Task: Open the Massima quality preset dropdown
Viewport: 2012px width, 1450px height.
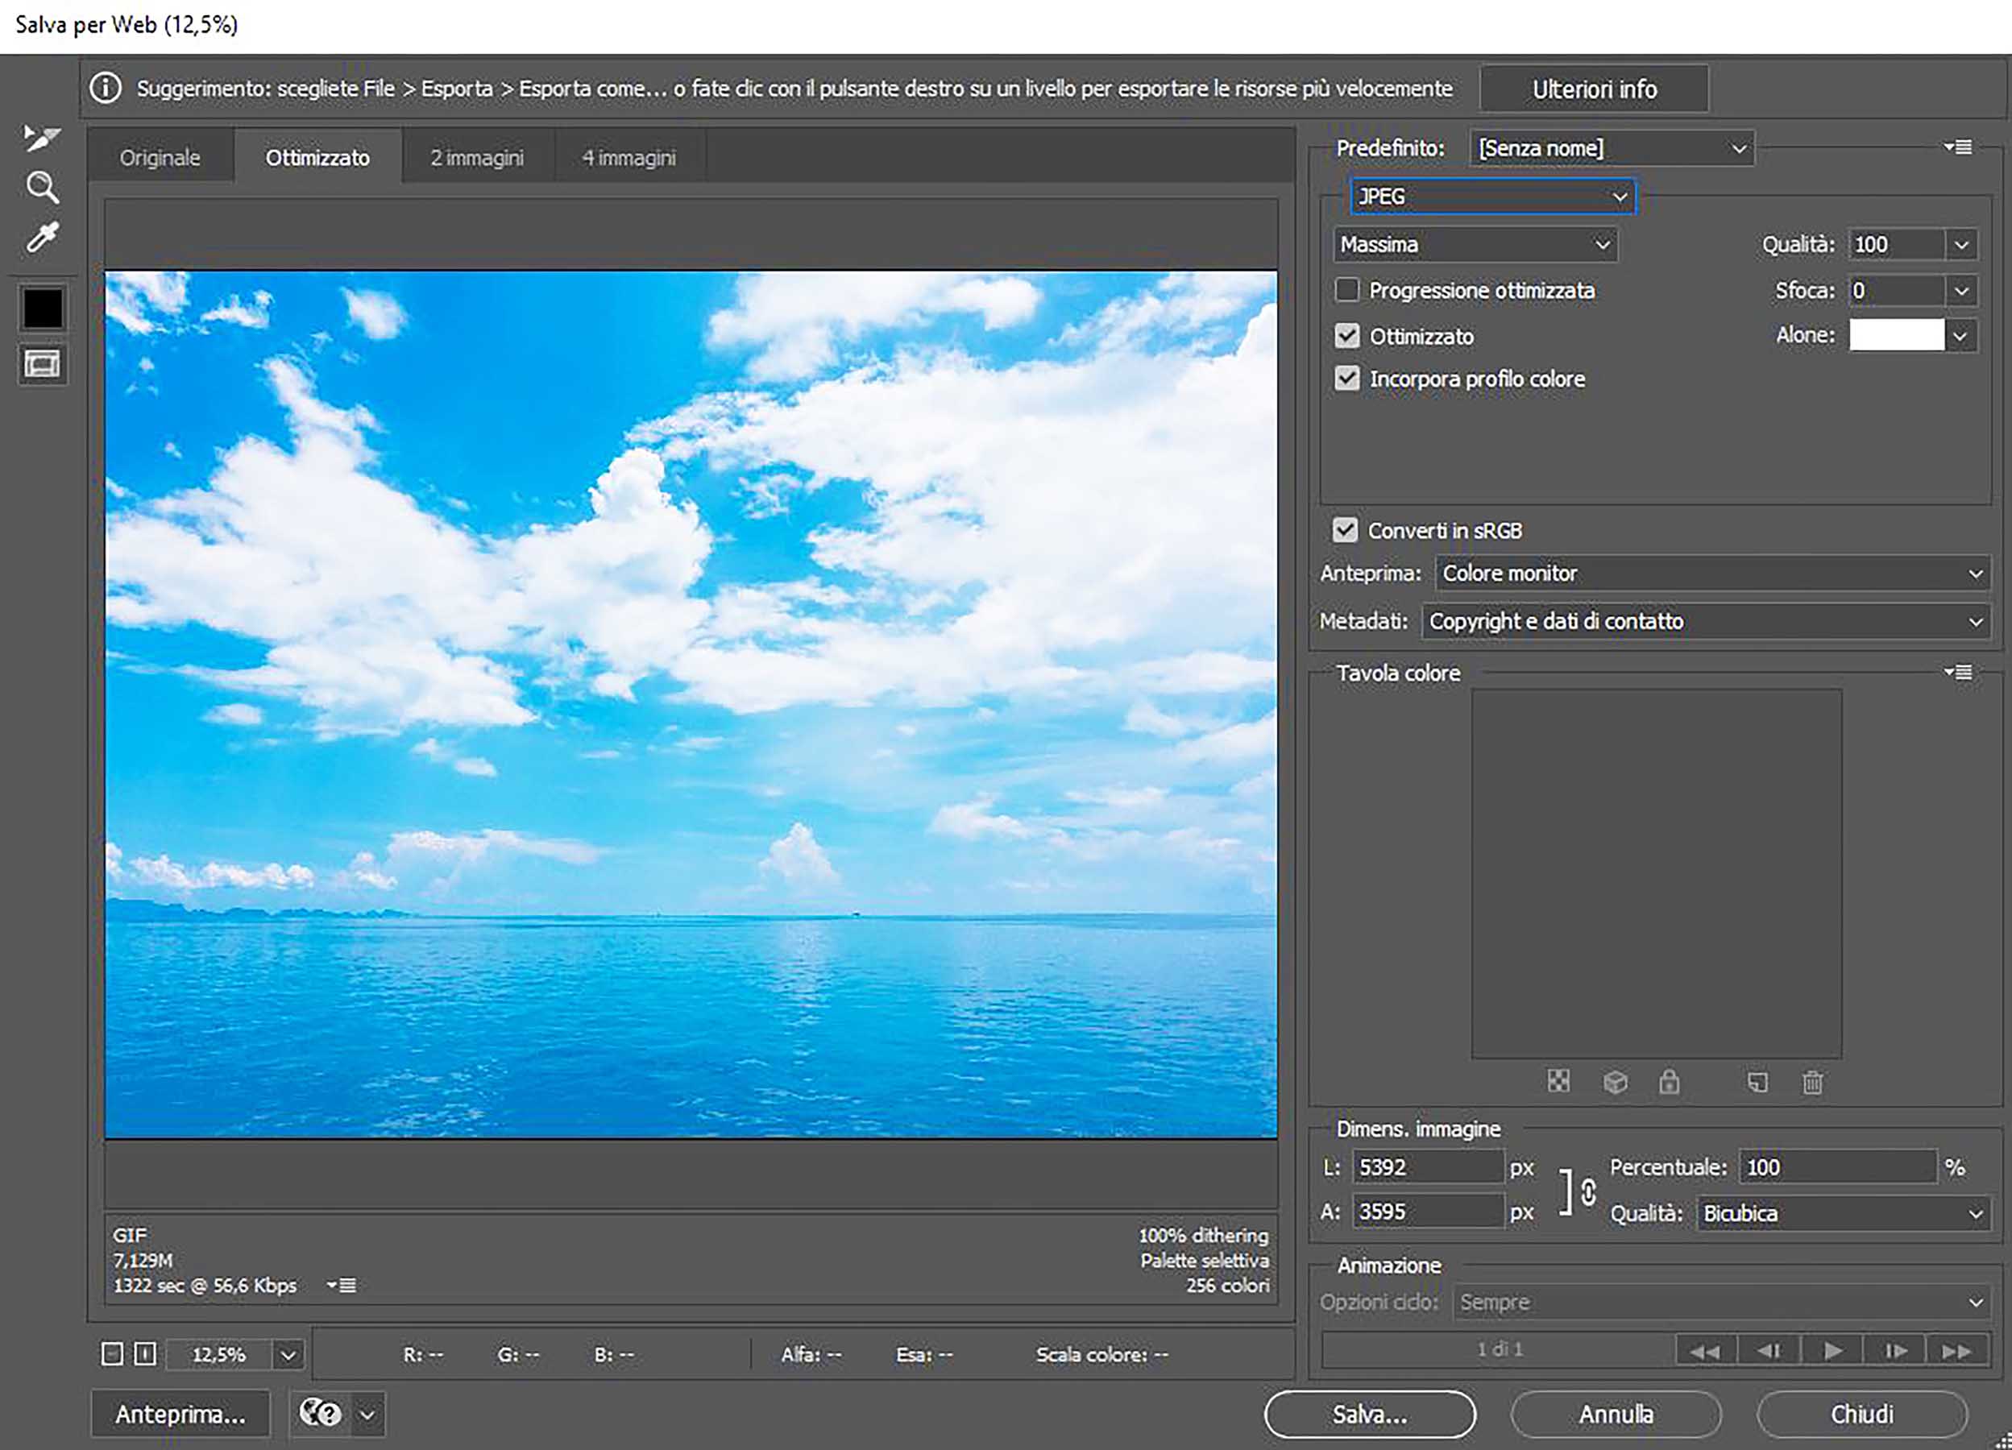Action: [1475, 245]
